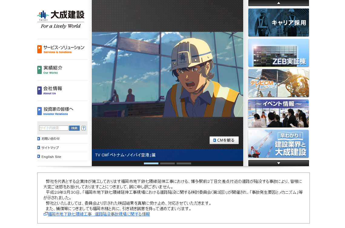Open the 早わかり 建設業界と大成建設 banner
The height and width of the screenshot is (228, 345).
279,144
